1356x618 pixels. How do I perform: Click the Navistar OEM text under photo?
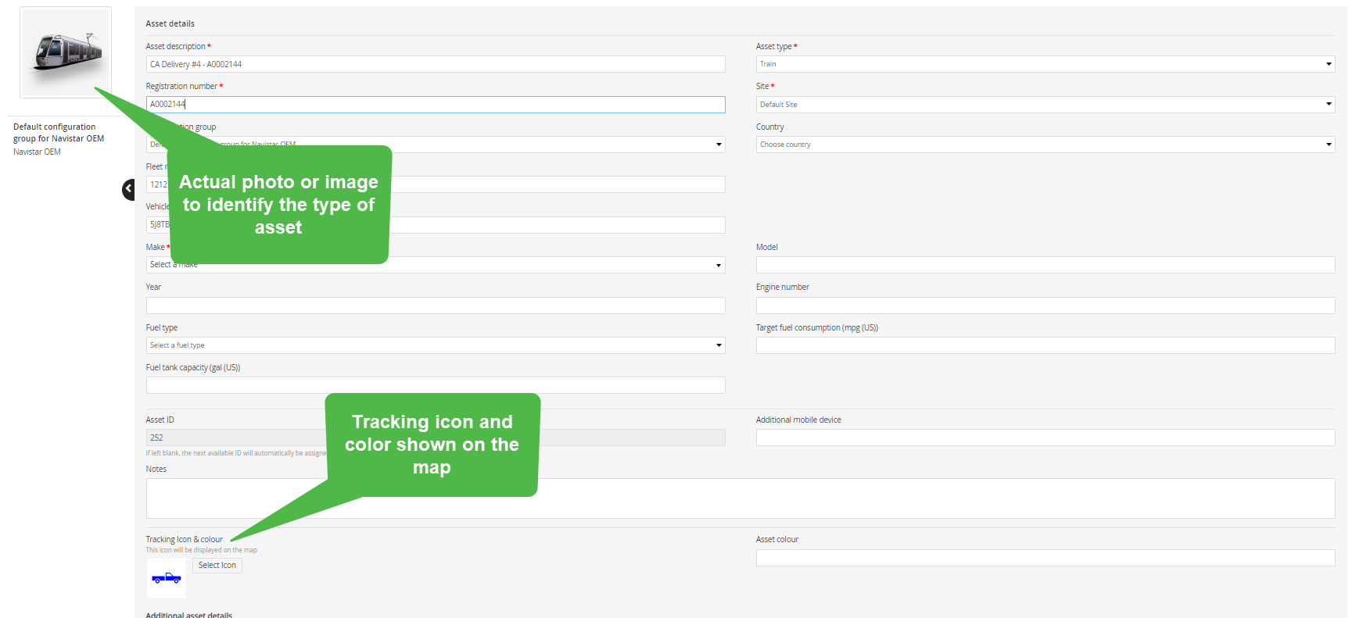pyautogui.click(x=37, y=152)
